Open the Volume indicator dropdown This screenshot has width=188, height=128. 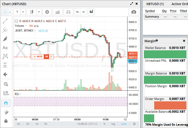click(26, 26)
